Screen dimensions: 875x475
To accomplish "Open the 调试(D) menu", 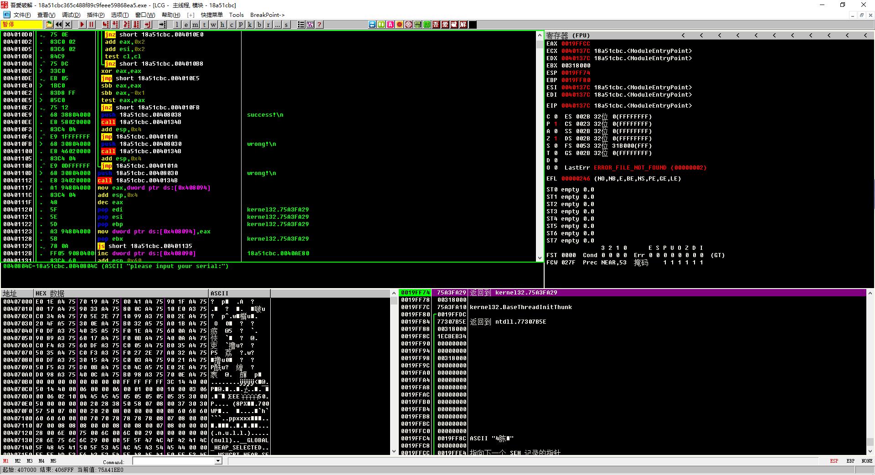I will pyautogui.click(x=71, y=15).
